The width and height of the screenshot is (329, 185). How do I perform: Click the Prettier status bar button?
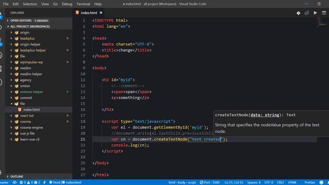[309, 182]
